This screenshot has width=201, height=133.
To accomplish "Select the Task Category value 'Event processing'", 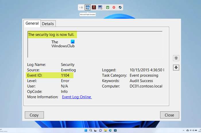I will 144,75.
